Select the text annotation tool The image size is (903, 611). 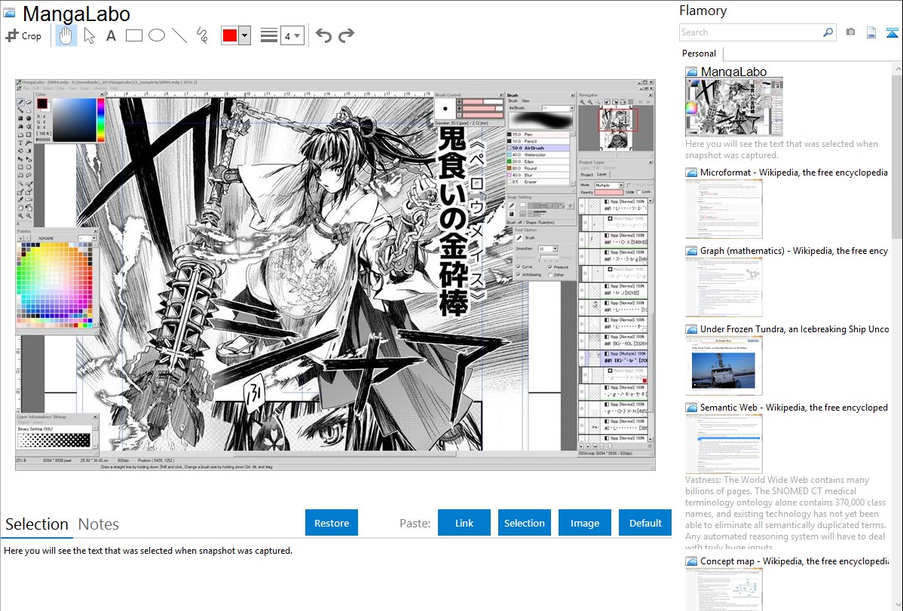coord(111,35)
